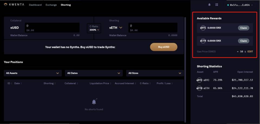
Task: Open the All Dates filter dropdown
Action: (x=94, y=73)
